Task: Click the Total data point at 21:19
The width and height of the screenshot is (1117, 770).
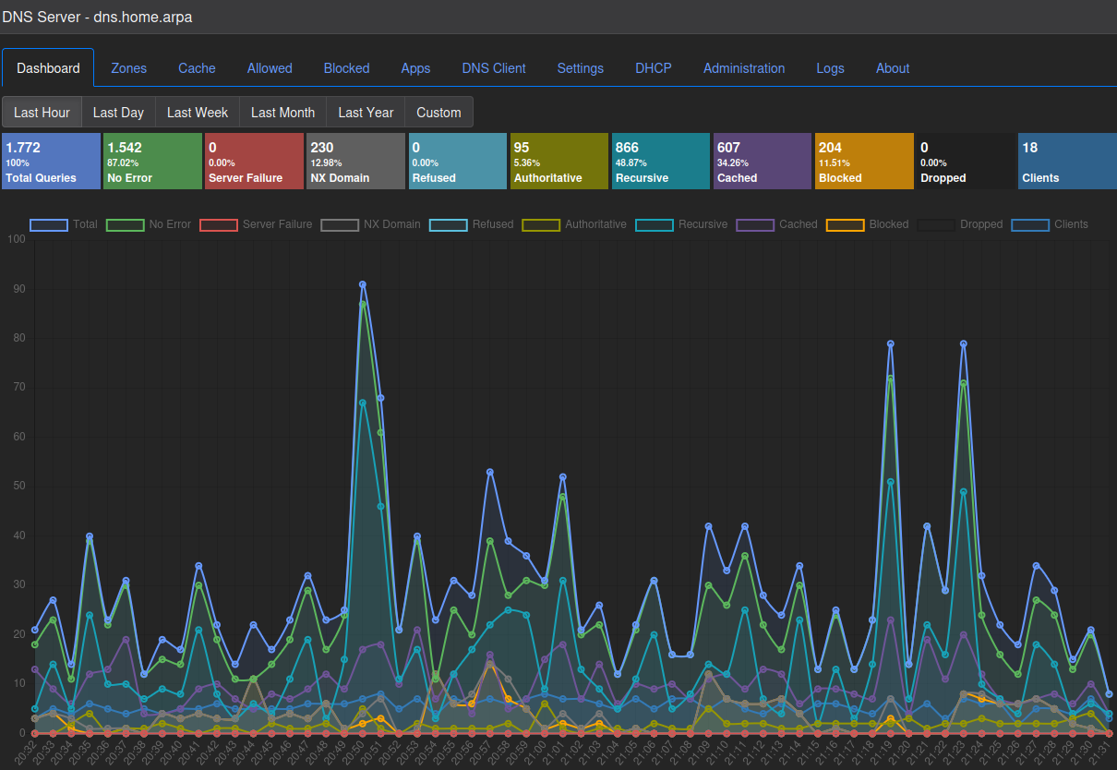Action: point(891,343)
